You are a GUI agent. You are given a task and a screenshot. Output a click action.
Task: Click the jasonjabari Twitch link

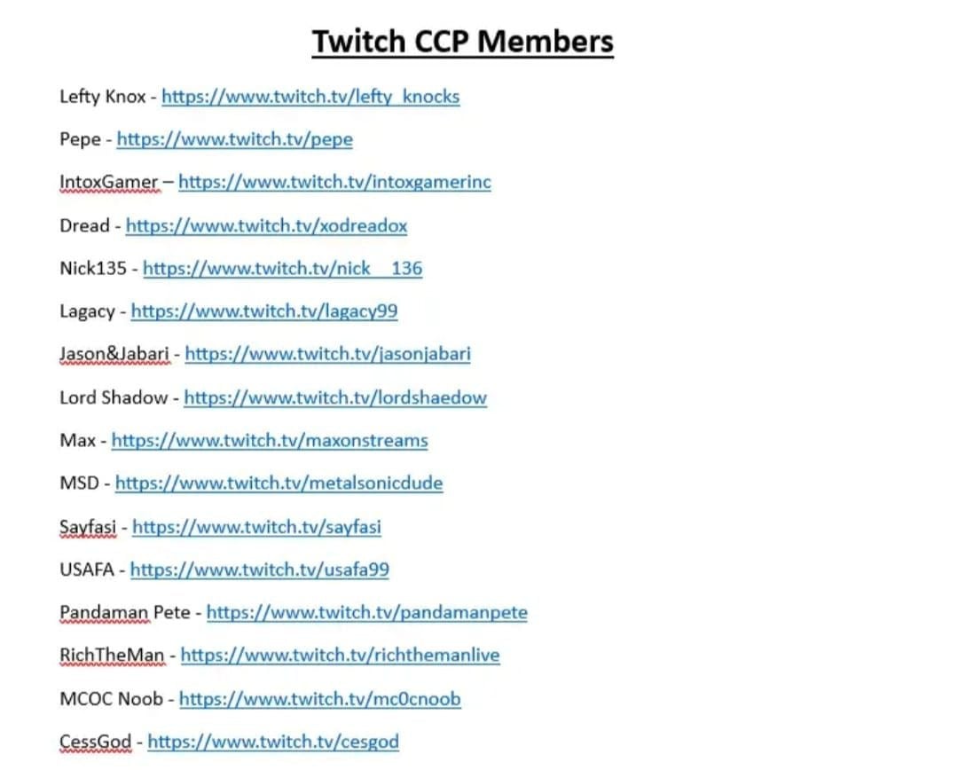coord(327,354)
